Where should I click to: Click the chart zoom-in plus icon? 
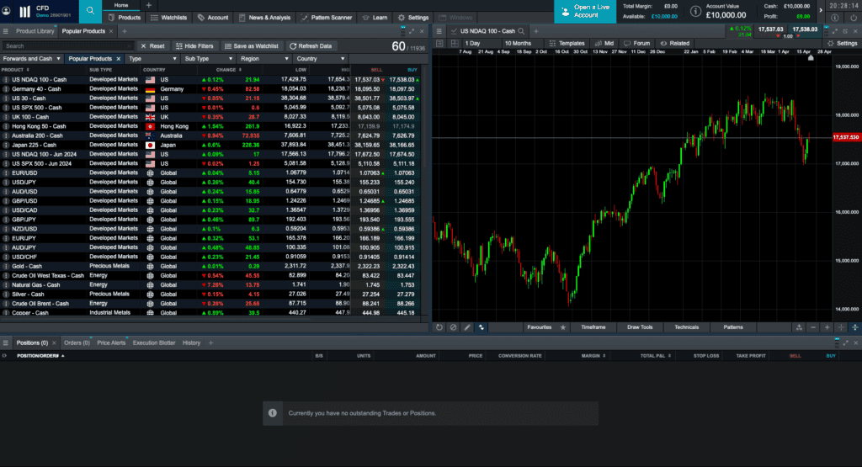pos(827,327)
